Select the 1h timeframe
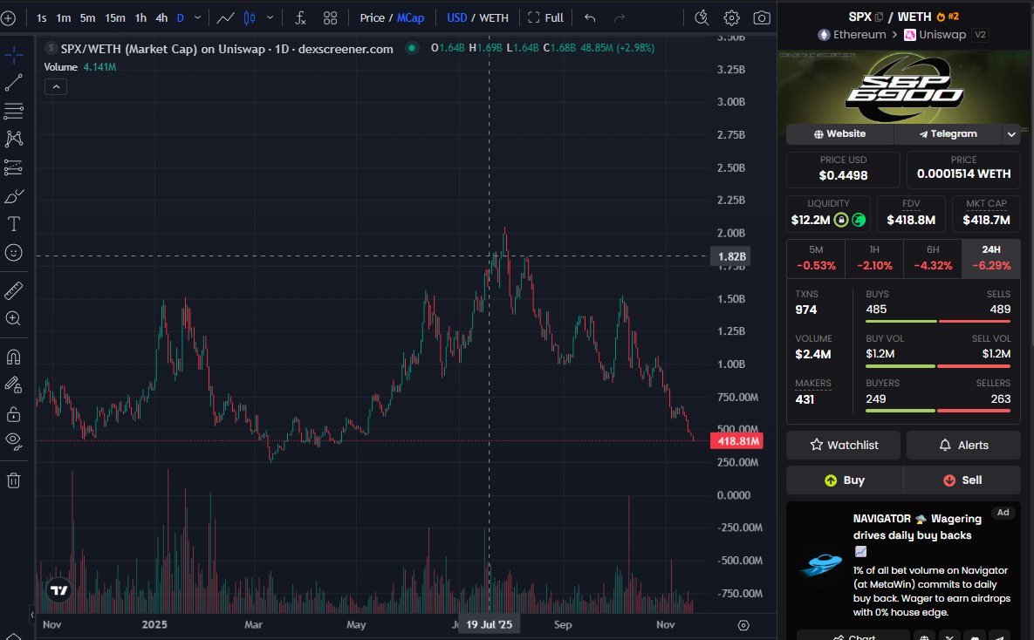Viewport: 1034px width, 640px height. (x=140, y=17)
